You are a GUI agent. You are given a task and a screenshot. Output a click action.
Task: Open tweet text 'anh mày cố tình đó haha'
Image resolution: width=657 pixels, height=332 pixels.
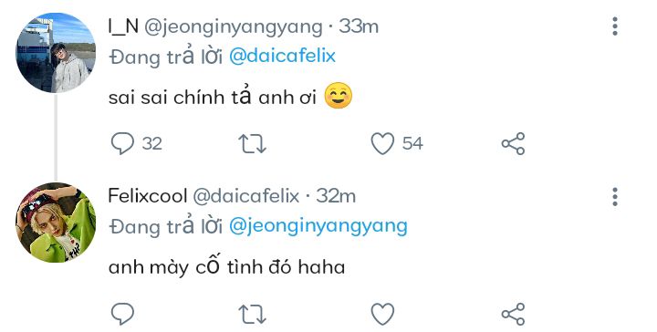[226, 266]
